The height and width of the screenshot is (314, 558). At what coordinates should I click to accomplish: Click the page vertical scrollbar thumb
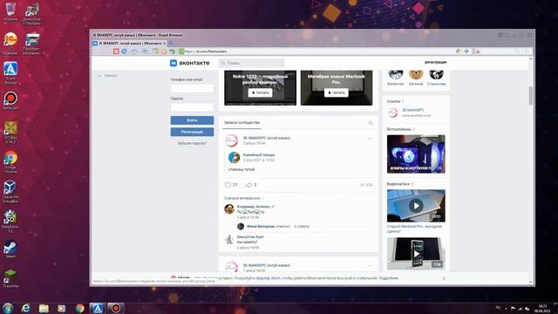pyautogui.click(x=531, y=95)
